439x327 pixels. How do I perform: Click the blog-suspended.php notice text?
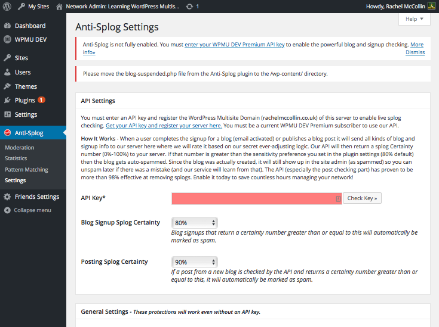205,74
